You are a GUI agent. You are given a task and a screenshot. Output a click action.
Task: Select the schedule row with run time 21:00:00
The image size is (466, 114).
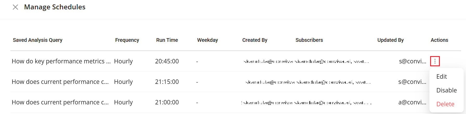pos(167,102)
